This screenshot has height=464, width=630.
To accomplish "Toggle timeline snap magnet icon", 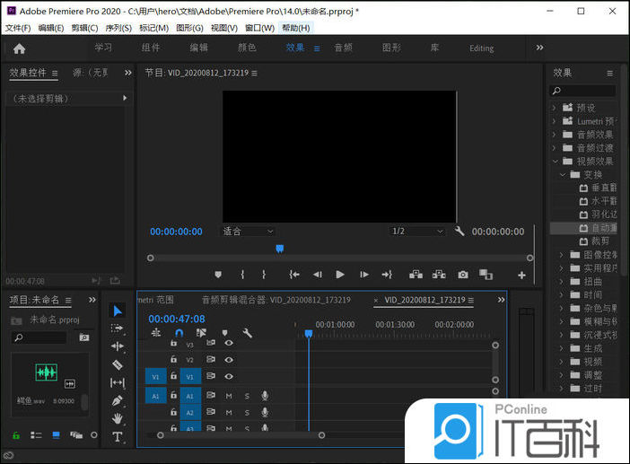I will (x=179, y=333).
